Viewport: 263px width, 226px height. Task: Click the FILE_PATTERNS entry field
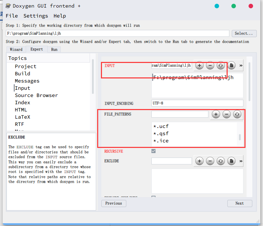[180, 114]
